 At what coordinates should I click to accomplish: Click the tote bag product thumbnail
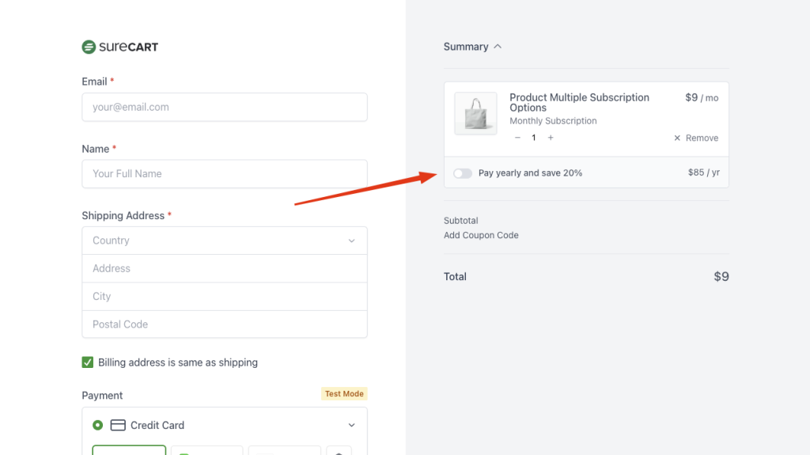coord(475,113)
